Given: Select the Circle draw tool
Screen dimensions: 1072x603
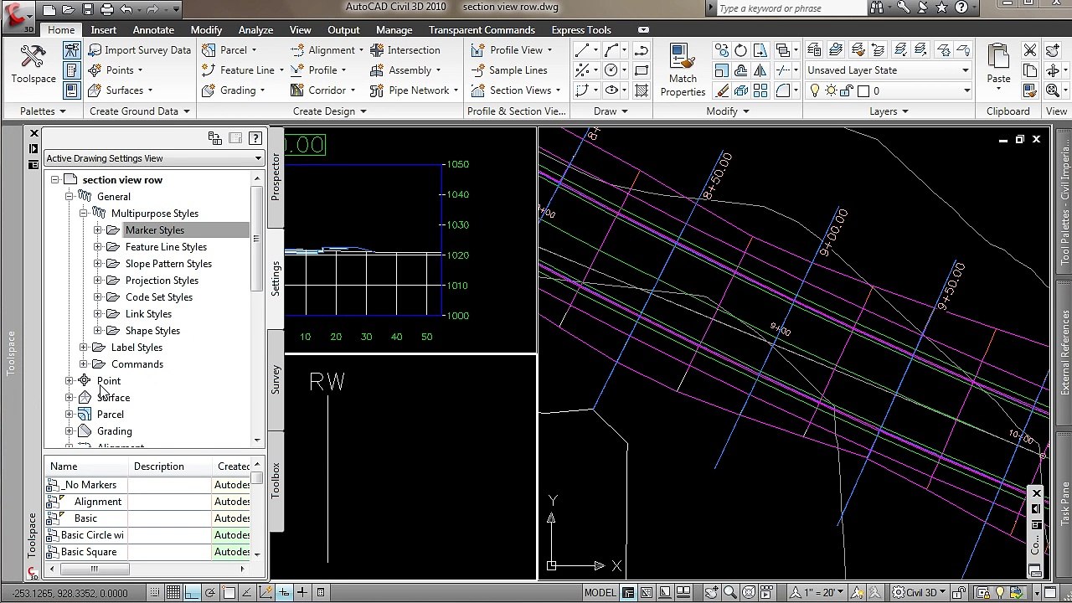Looking at the screenshot, I should tap(611, 70).
